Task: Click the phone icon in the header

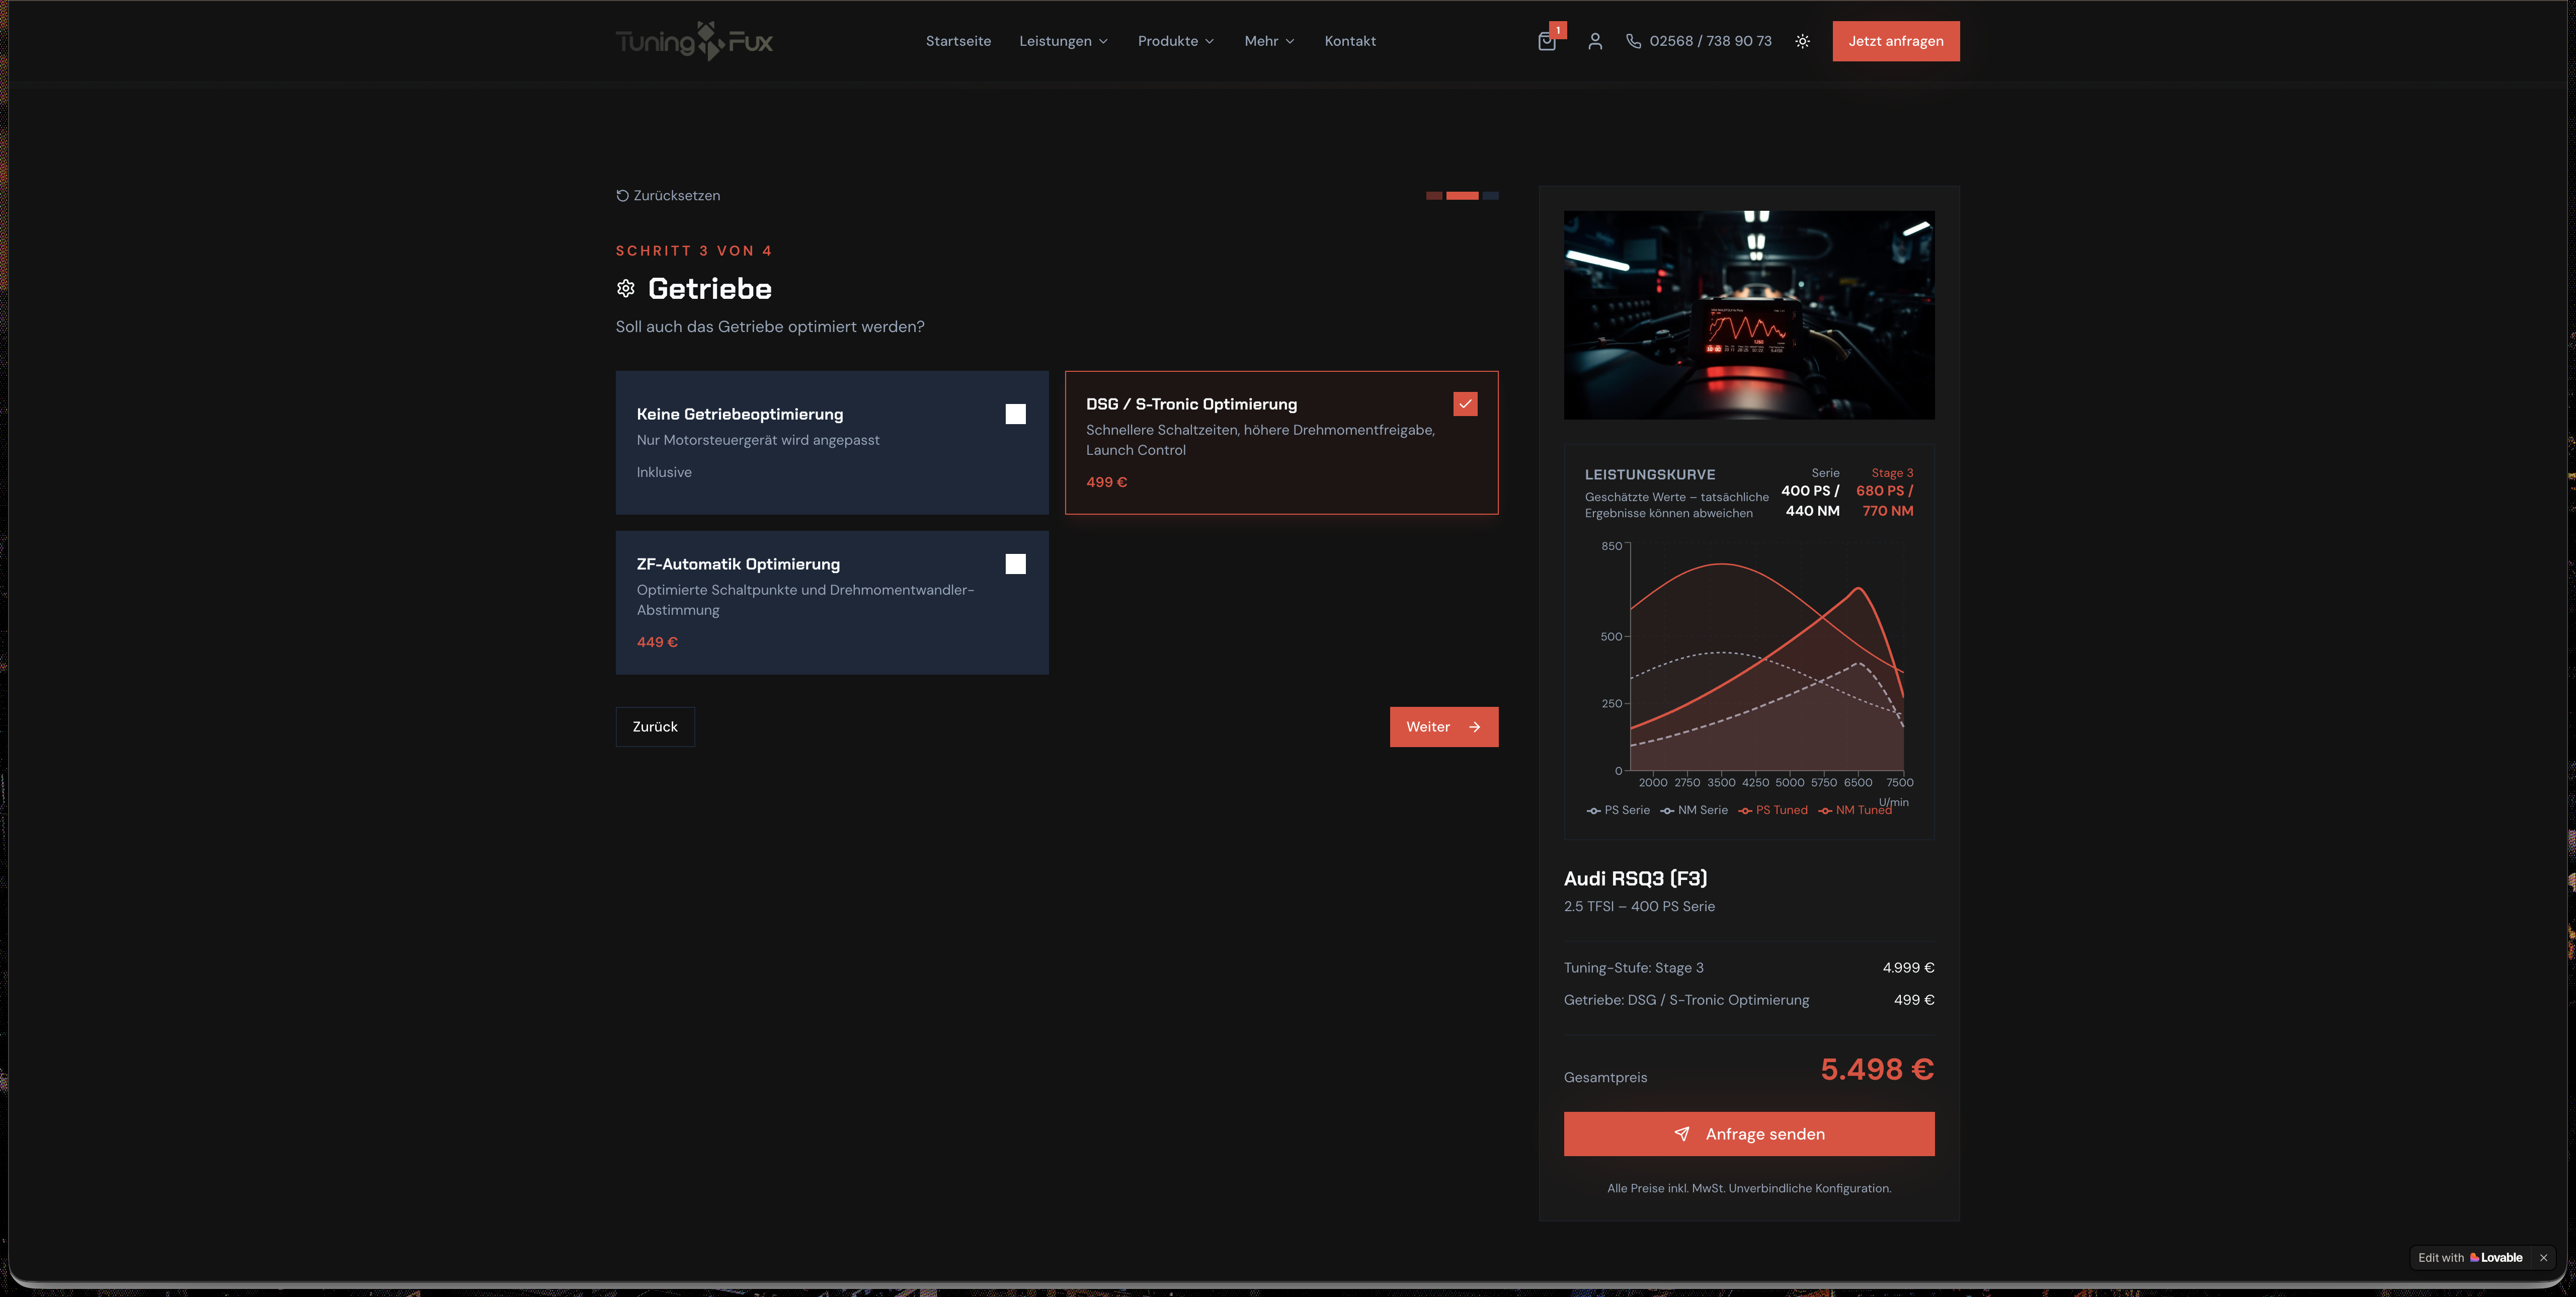Action: [x=1633, y=41]
